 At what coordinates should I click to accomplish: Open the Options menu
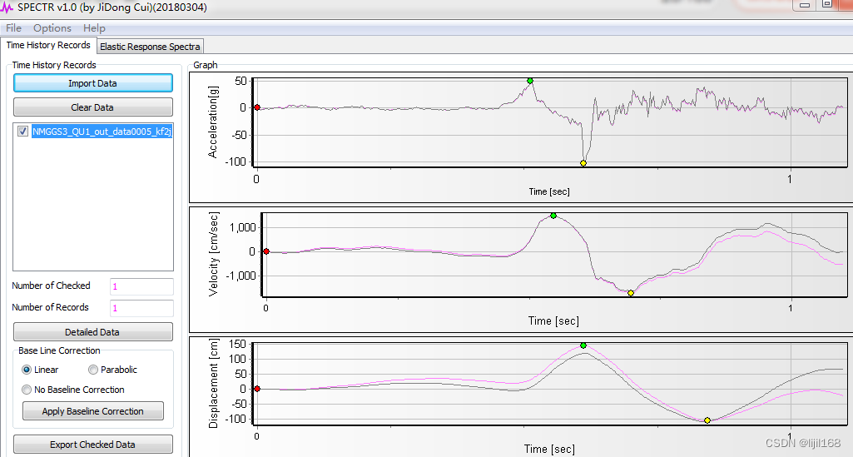tap(52, 28)
